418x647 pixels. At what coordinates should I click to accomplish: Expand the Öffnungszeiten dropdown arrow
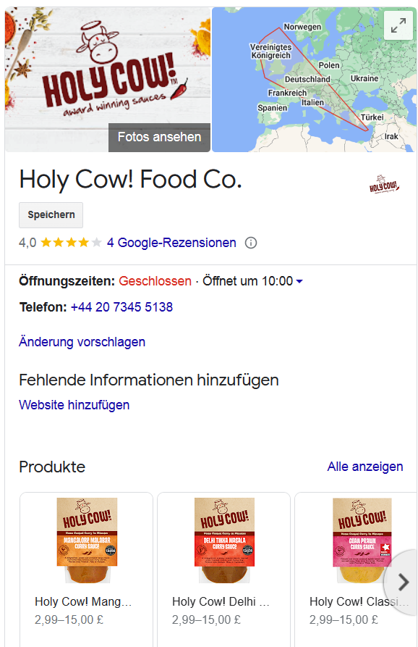[x=299, y=281]
